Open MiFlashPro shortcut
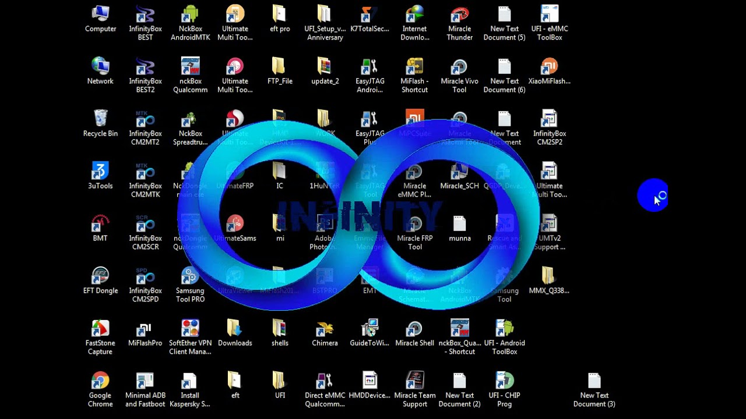The height and width of the screenshot is (419, 746). coord(145,334)
